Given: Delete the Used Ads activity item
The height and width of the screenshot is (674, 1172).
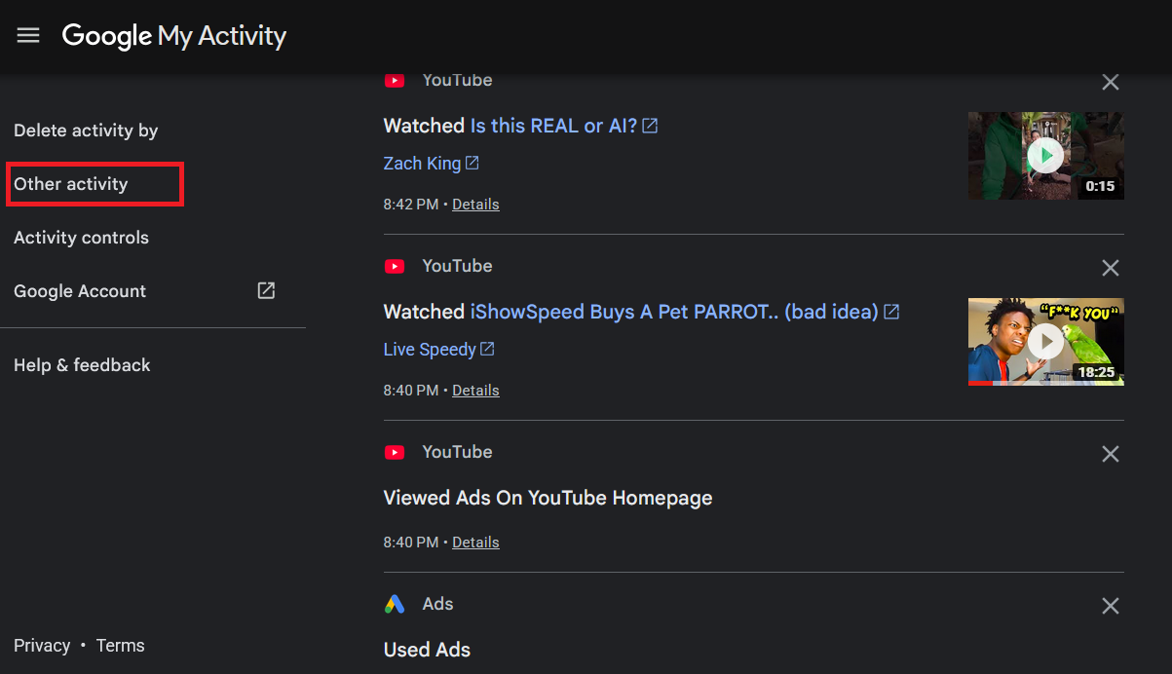Looking at the screenshot, I should point(1110,606).
